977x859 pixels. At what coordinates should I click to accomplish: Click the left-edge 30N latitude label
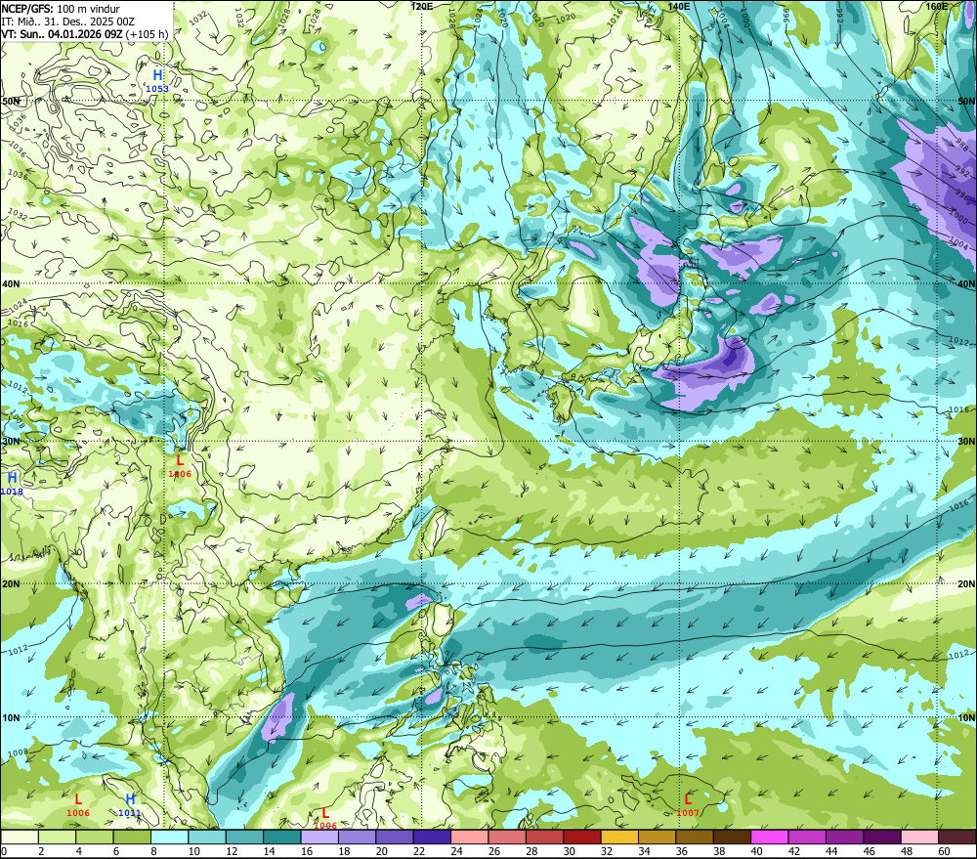(11, 442)
